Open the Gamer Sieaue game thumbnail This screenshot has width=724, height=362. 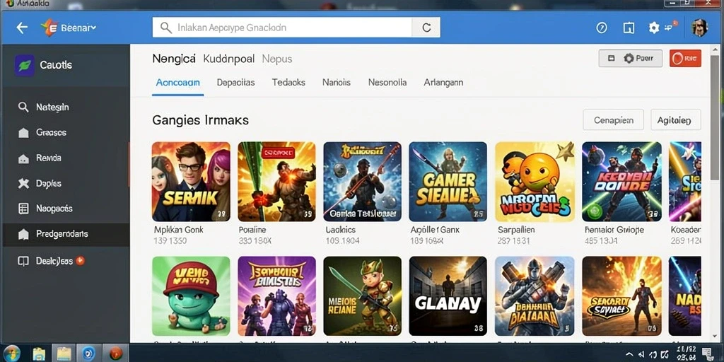(x=448, y=182)
